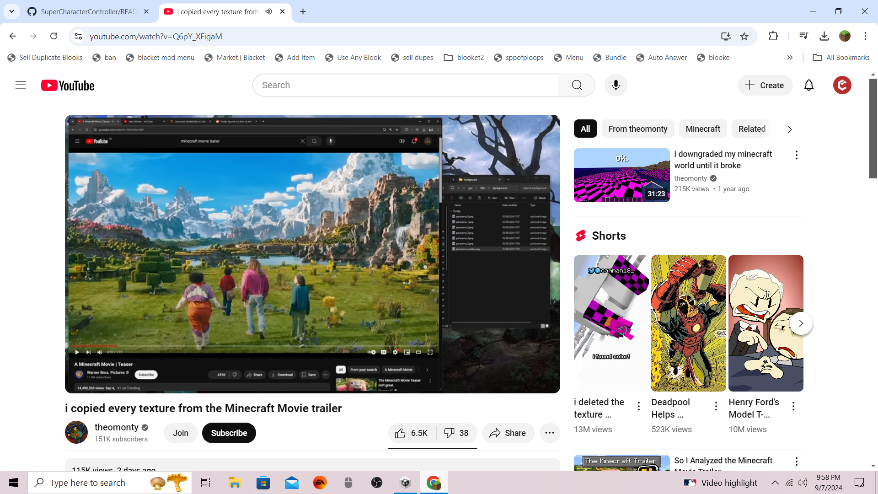Image resolution: width=878 pixels, height=494 pixels.
Task: Expand hidden bookmarks overflow chevron
Action: [790, 58]
